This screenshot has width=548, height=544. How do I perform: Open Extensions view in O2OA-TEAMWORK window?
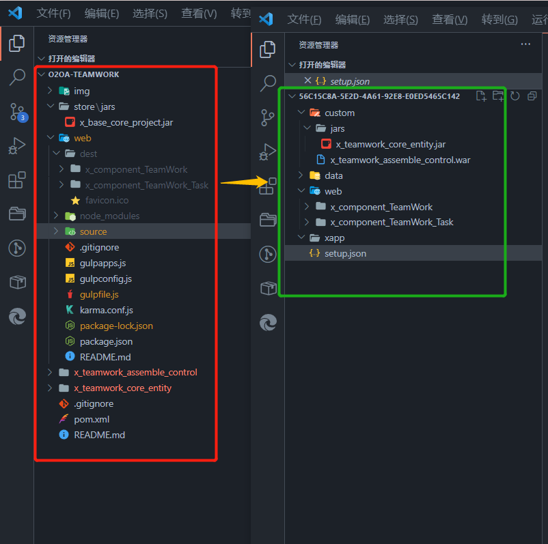pyautogui.click(x=17, y=180)
